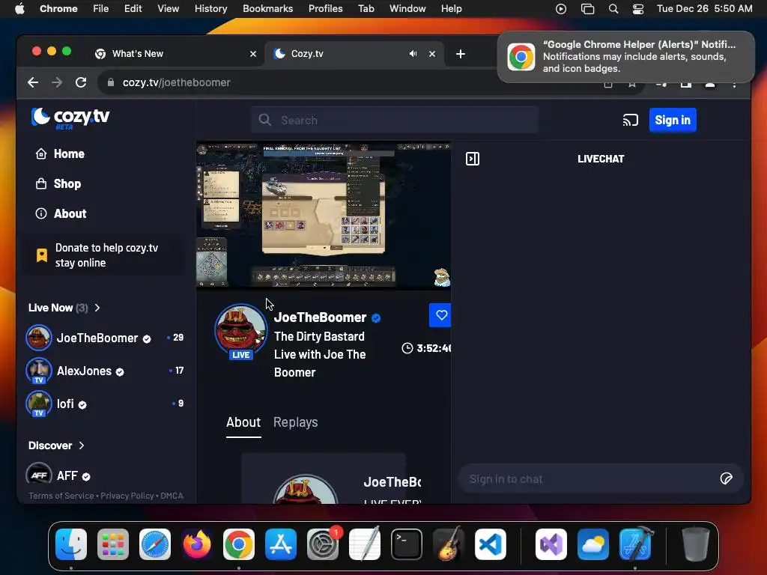Screen dimensions: 767x575
Task: Open System Settings from the Dock
Action: point(323,544)
